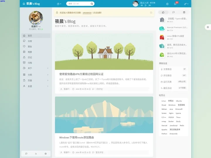211x158 pixels.
Task: Select the 湖北技能高考 tag
Action: (175, 130)
